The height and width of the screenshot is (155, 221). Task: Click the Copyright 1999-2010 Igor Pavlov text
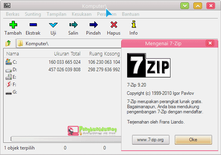click(160, 93)
